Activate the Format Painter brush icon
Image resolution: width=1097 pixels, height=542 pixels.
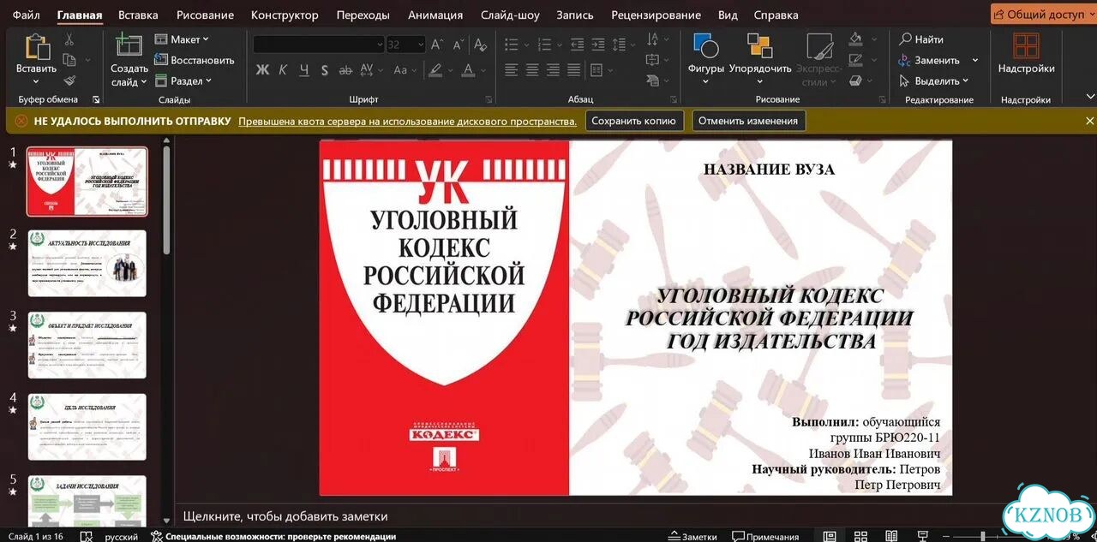point(69,80)
